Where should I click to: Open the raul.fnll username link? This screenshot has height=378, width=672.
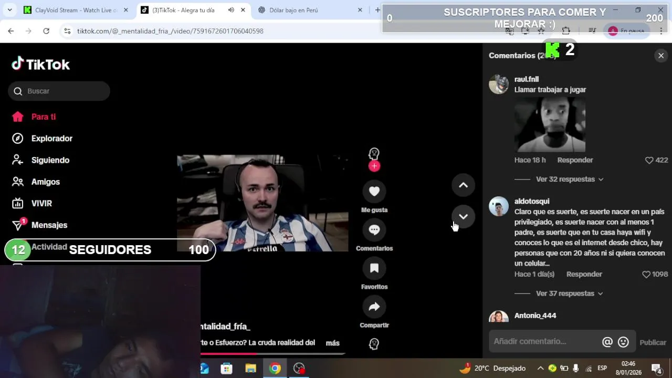click(527, 79)
